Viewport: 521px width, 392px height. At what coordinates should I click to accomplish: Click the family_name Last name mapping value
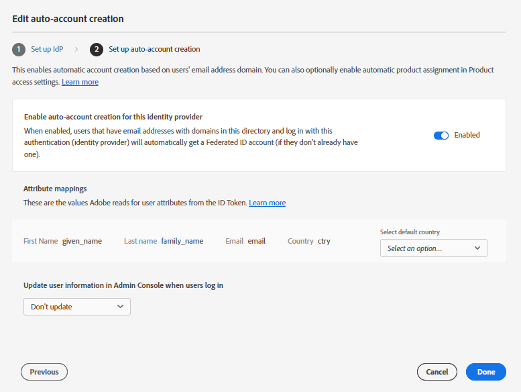182,241
